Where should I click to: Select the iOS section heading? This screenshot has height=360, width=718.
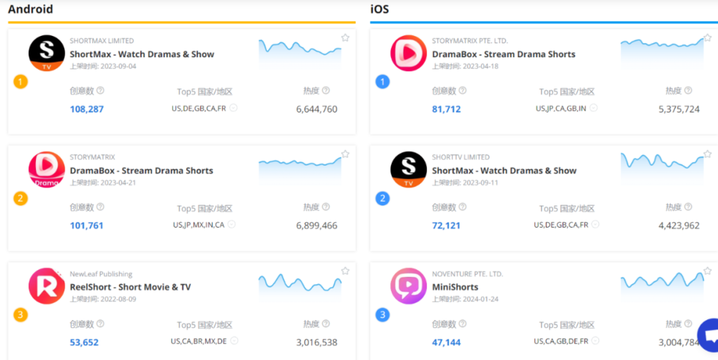379,9
